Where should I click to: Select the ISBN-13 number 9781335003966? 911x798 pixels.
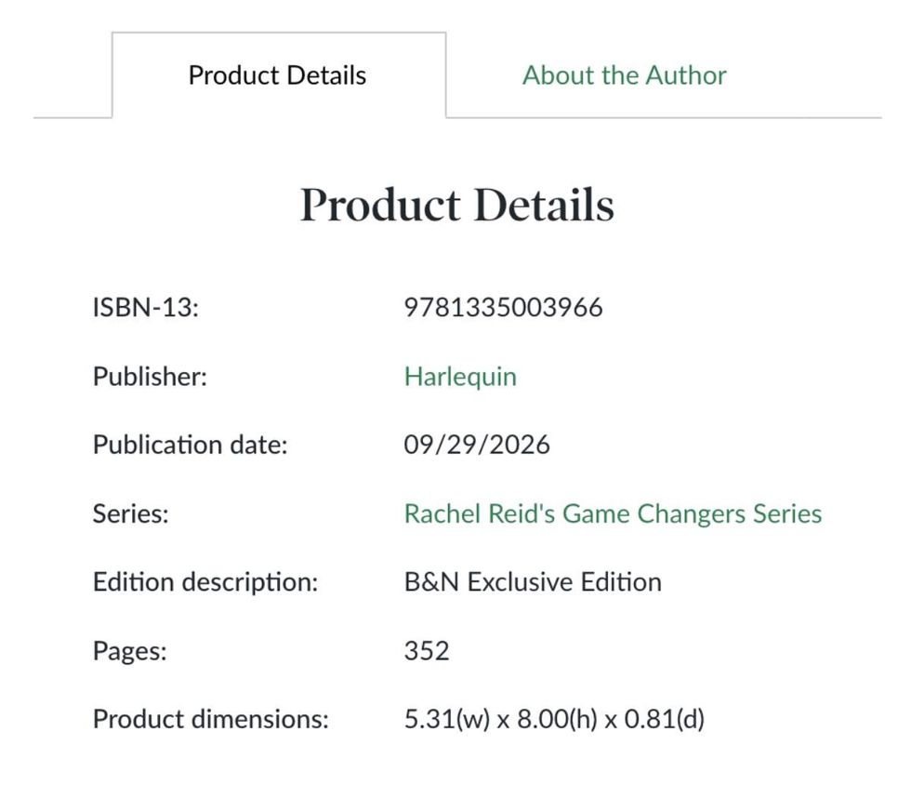[x=503, y=307]
